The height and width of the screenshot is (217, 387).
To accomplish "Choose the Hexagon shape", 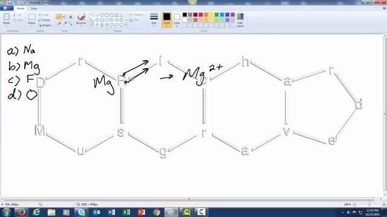I will [106, 20].
